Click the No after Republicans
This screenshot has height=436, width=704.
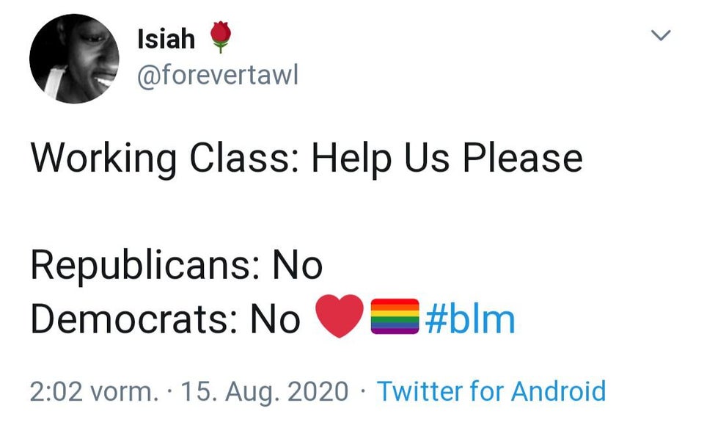(297, 264)
